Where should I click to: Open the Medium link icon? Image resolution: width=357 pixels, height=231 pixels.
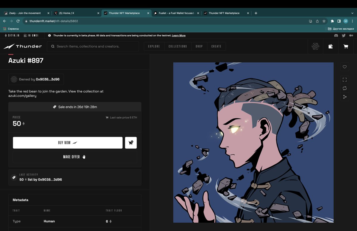[x=351, y=35]
